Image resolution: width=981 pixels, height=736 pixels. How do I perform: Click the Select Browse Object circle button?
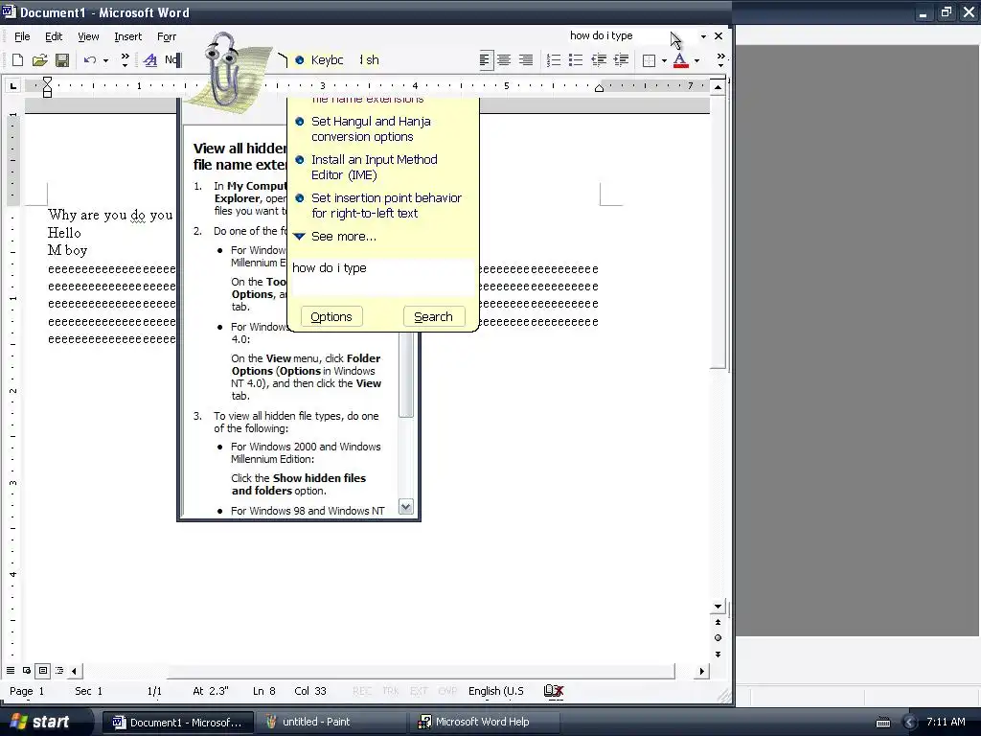click(718, 637)
